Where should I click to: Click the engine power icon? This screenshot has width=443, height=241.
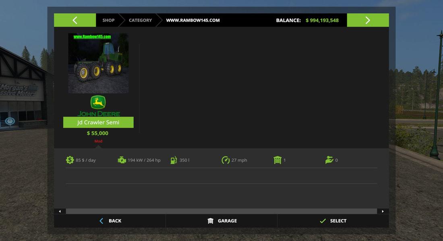coord(122,160)
